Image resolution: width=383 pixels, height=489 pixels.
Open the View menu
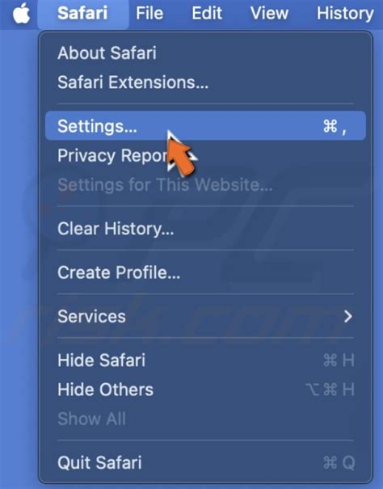[269, 14]
